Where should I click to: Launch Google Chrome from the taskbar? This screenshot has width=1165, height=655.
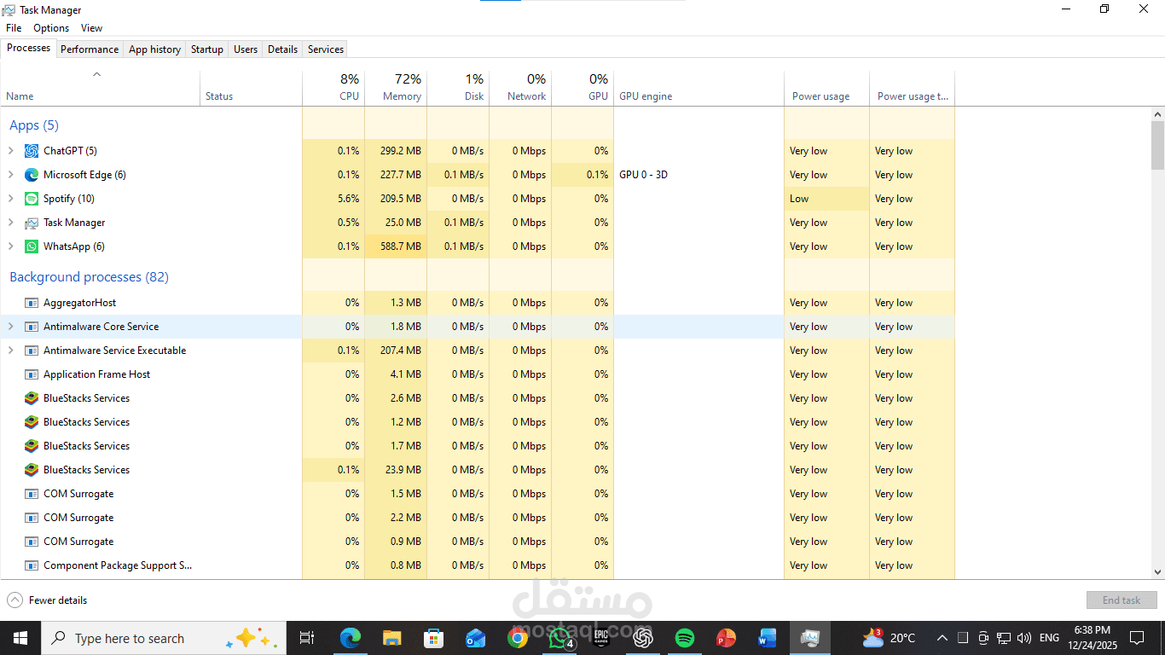point(518,638)
